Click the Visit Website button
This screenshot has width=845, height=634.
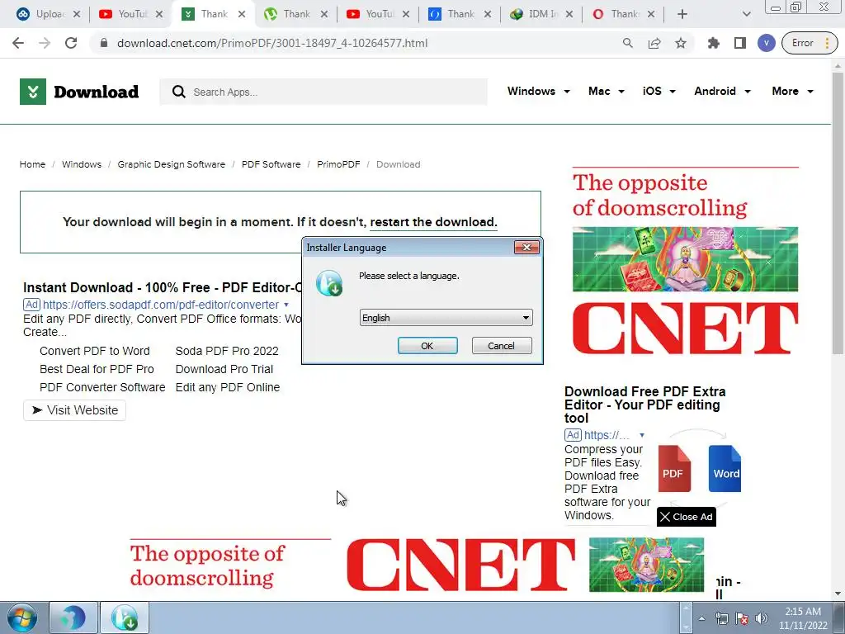(74, 410)
